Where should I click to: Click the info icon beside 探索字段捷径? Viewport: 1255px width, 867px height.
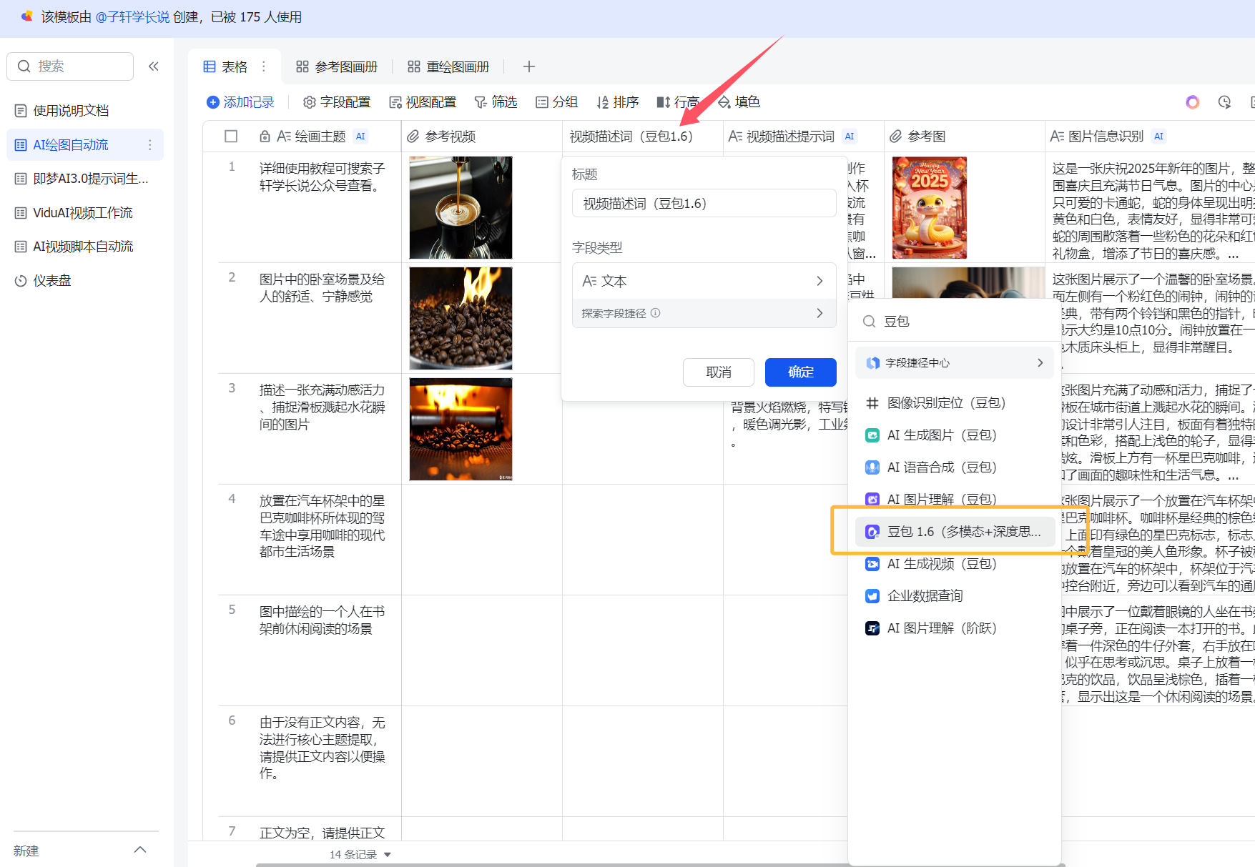point(656,313)
